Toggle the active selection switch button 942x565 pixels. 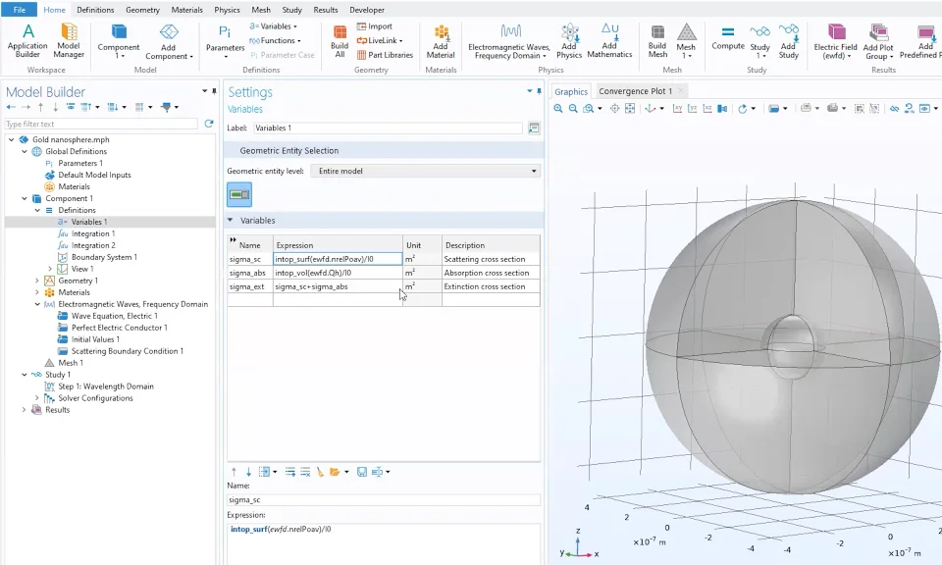pyautogui.click(x=239, y=194)
